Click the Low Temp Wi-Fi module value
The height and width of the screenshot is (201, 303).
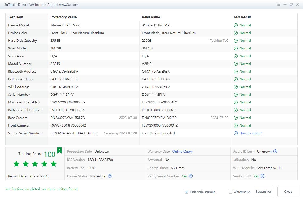pyautogui.click(x=269, y=168)
